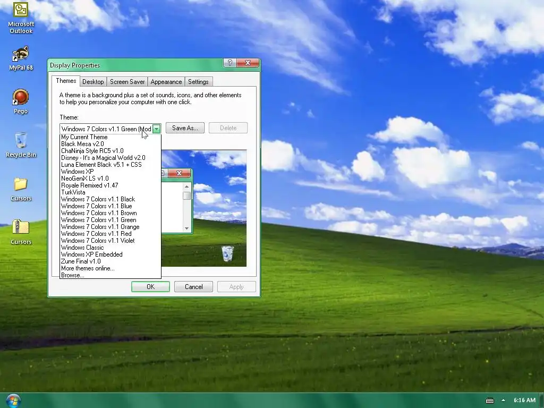544x408 pixels.
Task: Click the clock showing 6:16 AM
Action: 524,400
